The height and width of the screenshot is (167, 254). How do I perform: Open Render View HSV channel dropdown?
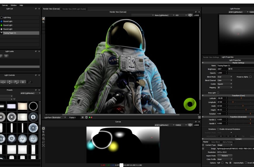(x=181, y=15)
